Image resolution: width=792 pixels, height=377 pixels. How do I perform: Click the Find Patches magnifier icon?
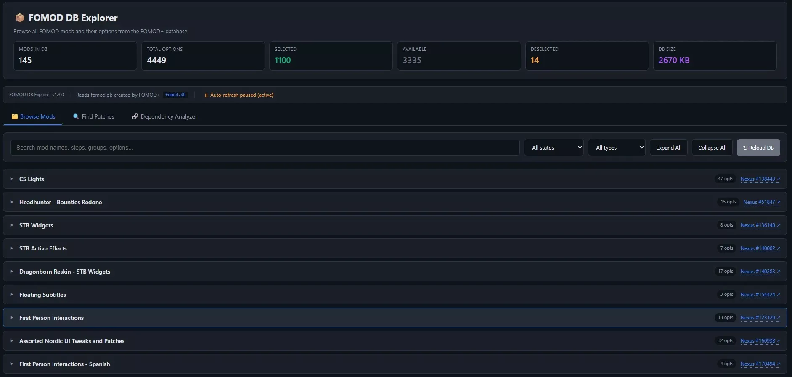tap(76, 116)
